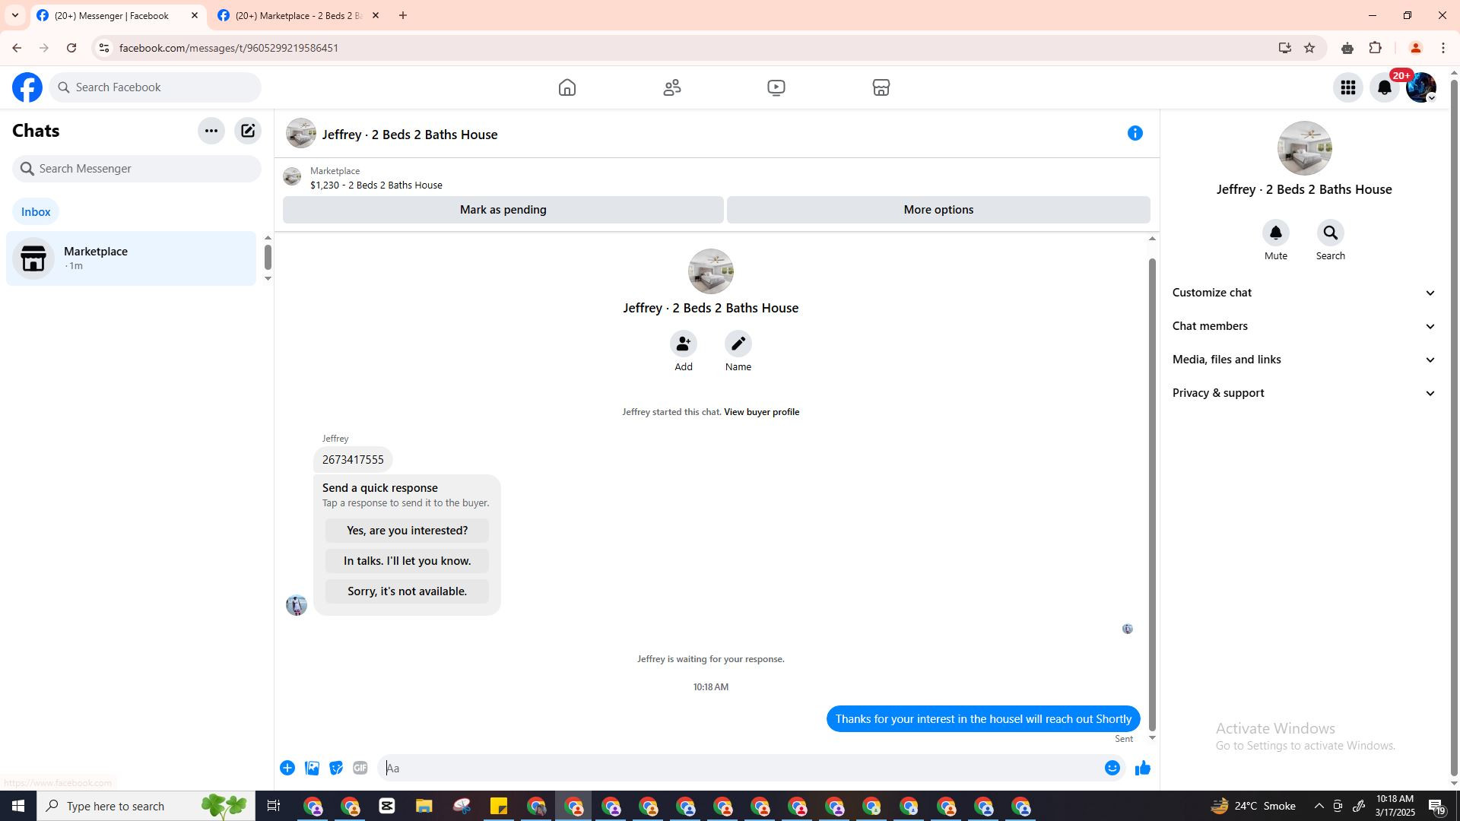Click the Search Facebook field
Viewport: 1460px width, 821px height.
(155, 87)
